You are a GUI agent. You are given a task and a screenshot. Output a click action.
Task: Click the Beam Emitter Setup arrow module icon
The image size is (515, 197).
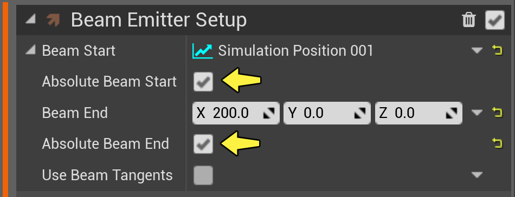(53, 20)
